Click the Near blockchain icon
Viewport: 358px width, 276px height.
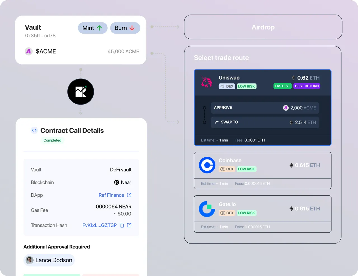(x=117, y=182)
